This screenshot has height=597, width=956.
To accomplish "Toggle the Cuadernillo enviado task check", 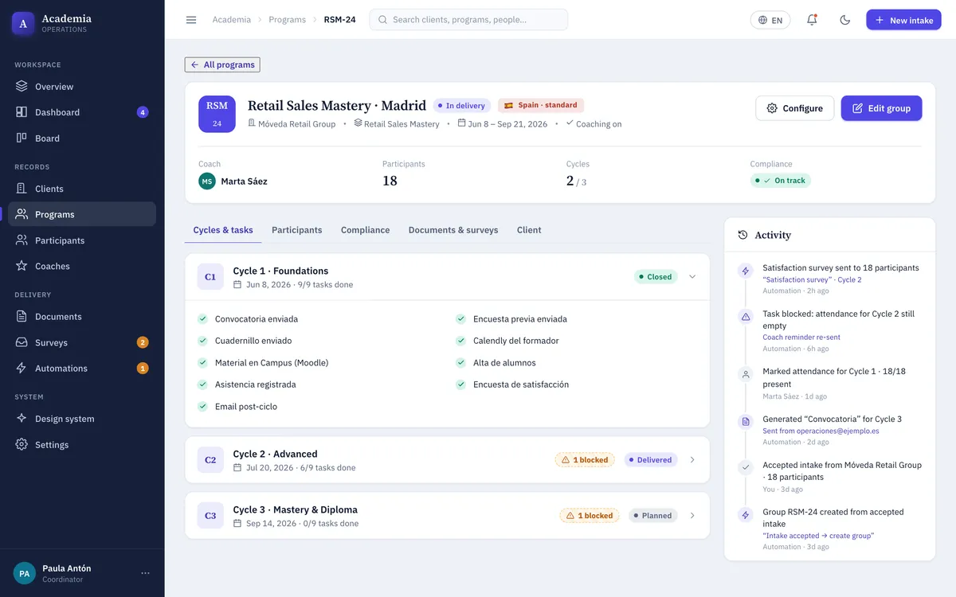I will 202,341.
